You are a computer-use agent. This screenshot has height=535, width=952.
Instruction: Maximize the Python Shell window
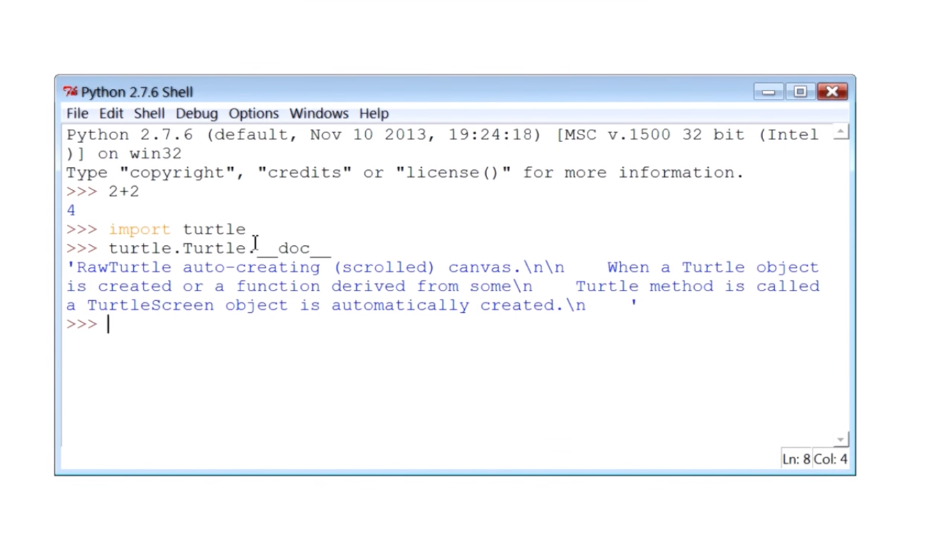pos(800,92)
